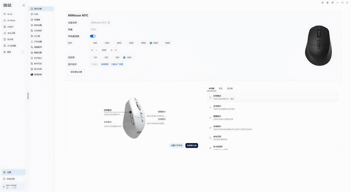
Task: Open AI创作 in the left sidebar
Action: [x=13, y=27]
